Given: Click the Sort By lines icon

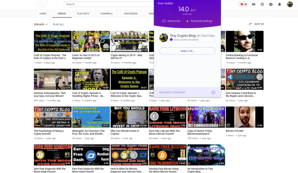Looking at the screenshot, I should click(x=250, y=24).
